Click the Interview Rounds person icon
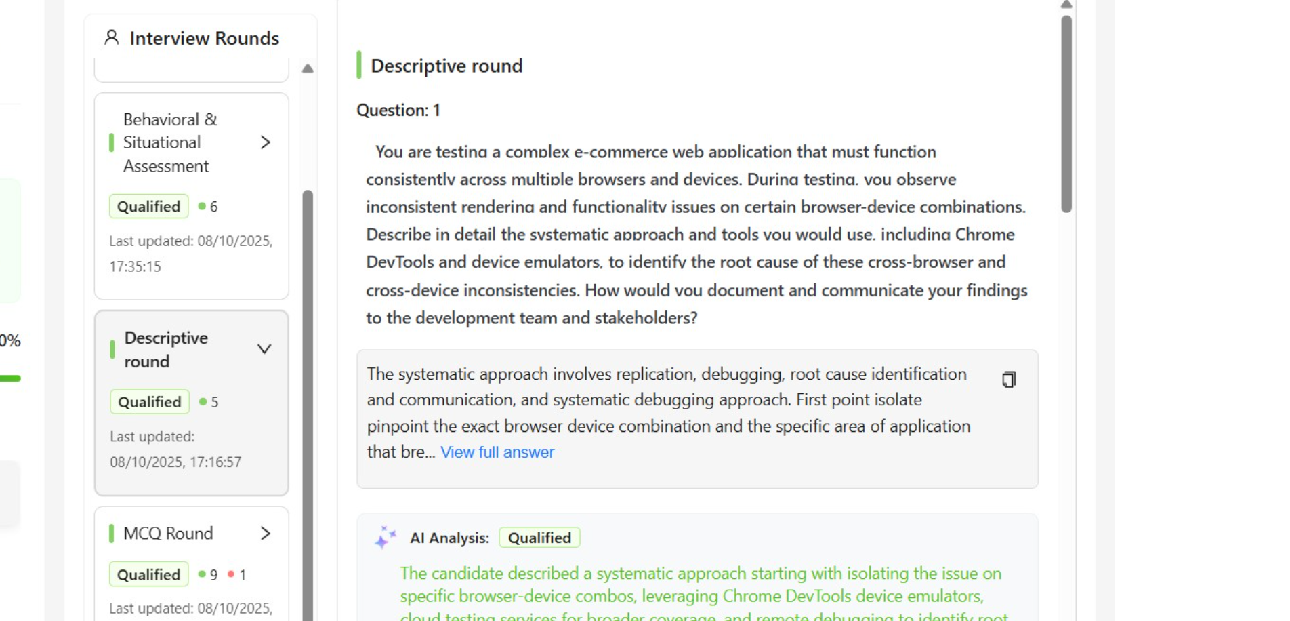This screenshot has width=1290, height=621. click(112, 37)
